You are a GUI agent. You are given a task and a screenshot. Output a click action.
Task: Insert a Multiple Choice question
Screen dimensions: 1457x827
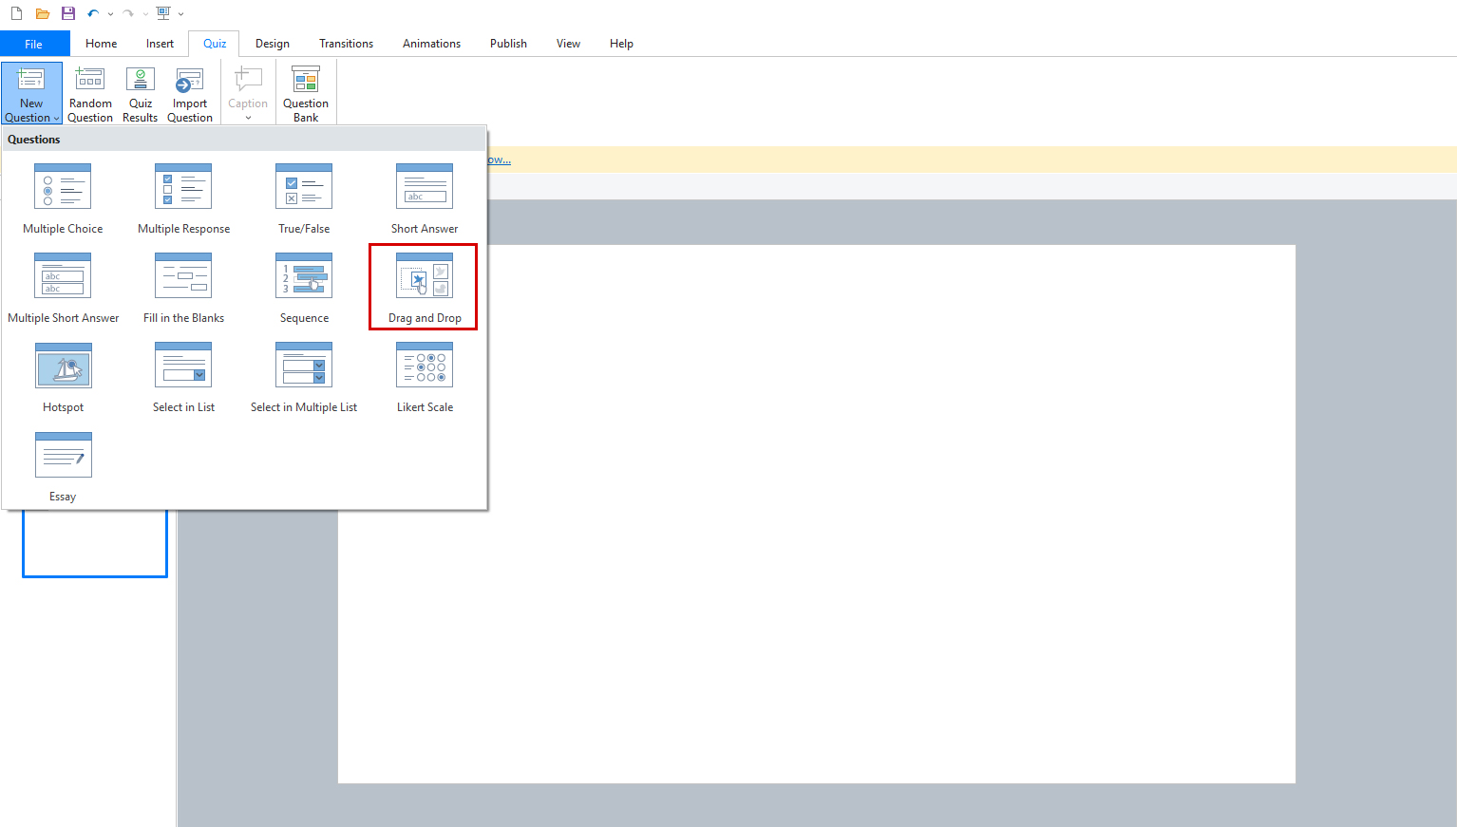click(x=63, y=199)
